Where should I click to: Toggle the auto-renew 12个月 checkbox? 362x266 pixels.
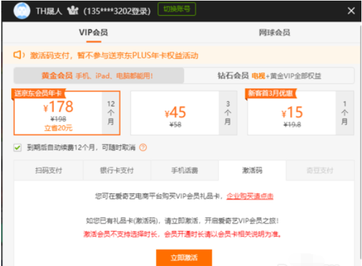point(18,148)
